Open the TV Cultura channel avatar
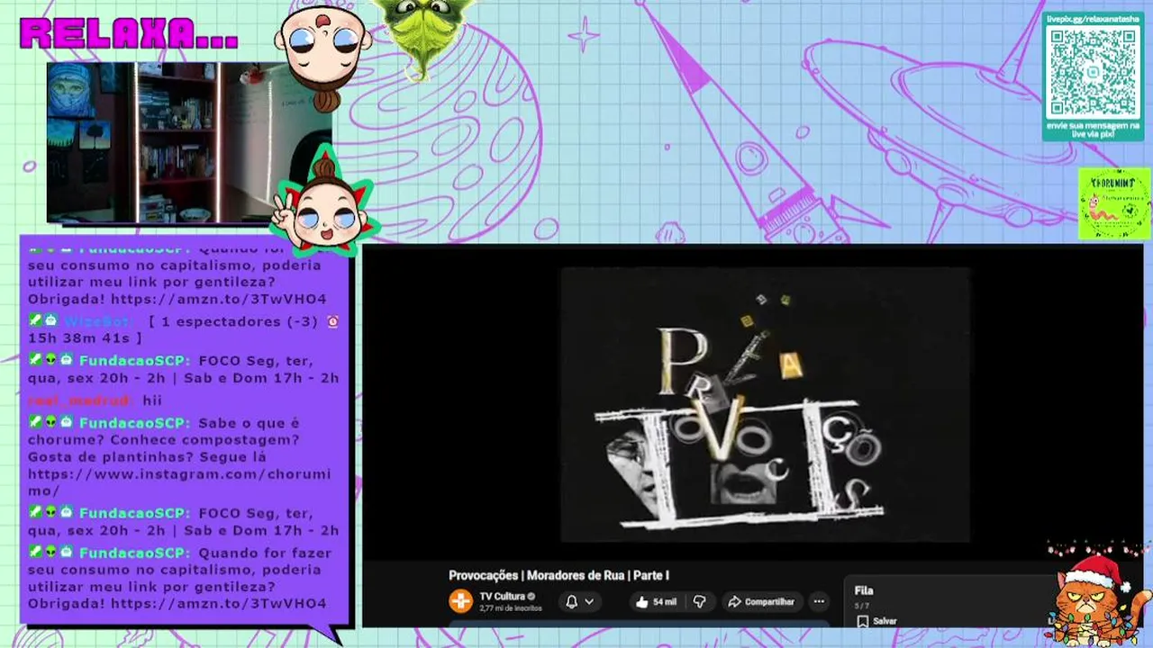Screen dimensions: 1153x648 coord(460,601)
